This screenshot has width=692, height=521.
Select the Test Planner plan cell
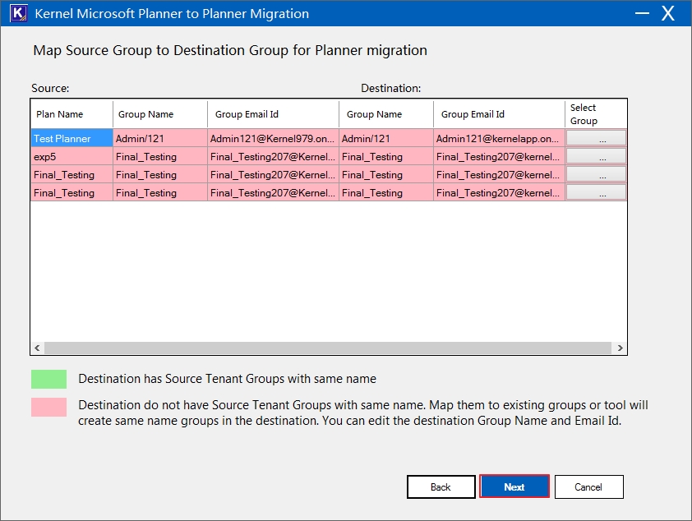pyautogui.click(x=72, y=139)
